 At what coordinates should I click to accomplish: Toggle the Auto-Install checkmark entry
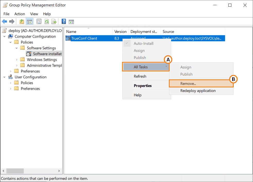[147, 44]
